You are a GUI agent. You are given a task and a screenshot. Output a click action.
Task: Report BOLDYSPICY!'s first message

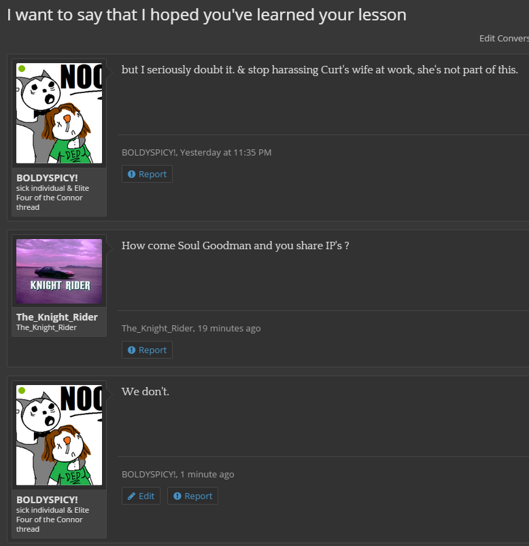147,174
